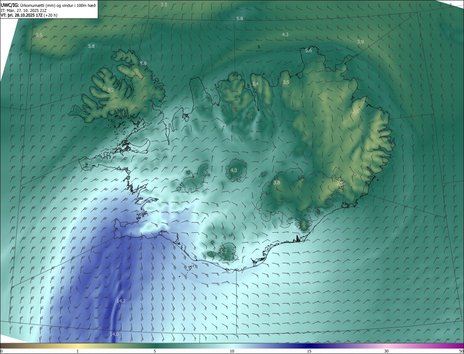Click the 5.6 value label
464x354 pixels.
click(x=308, y=51)
